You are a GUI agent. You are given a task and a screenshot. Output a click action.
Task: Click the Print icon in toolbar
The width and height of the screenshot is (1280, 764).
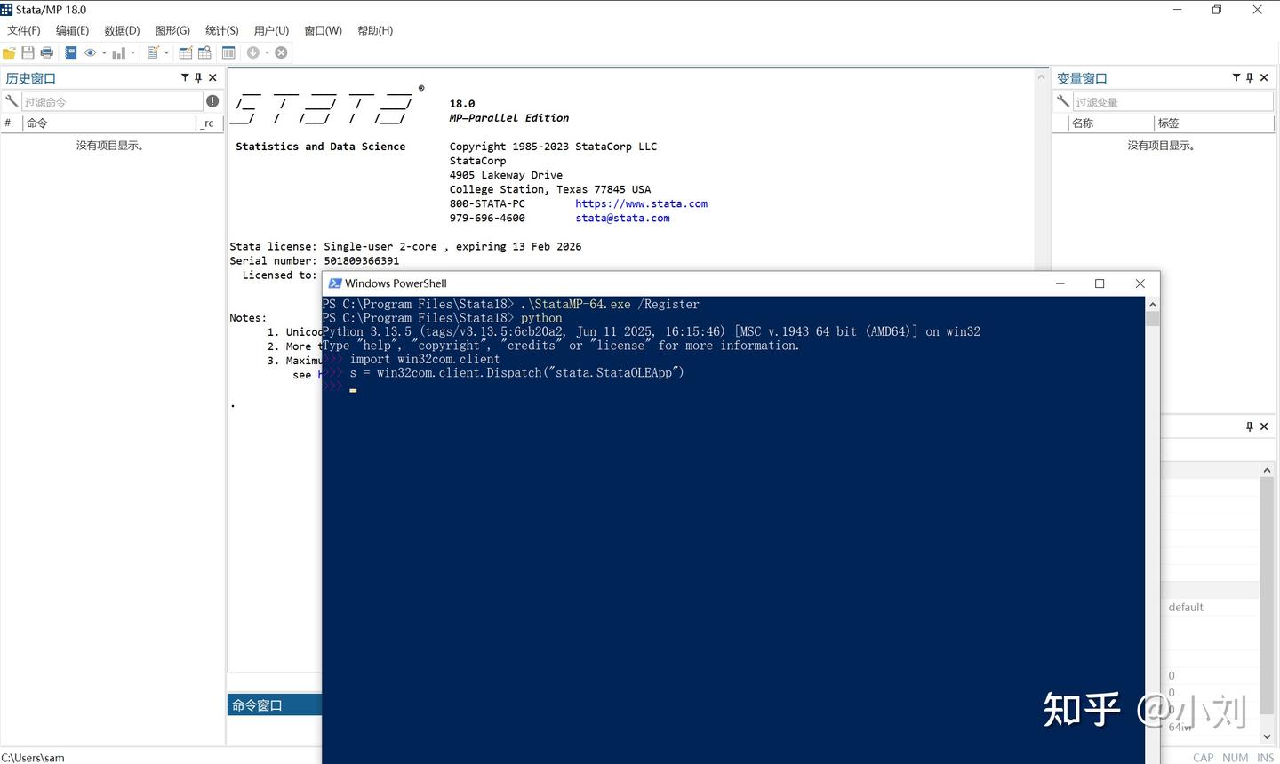pos(47,53)
